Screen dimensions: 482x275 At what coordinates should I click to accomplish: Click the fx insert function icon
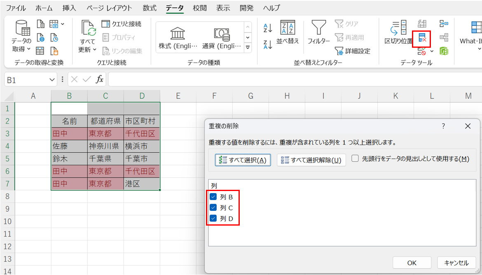pyautogui.click(x=99, y=79)
